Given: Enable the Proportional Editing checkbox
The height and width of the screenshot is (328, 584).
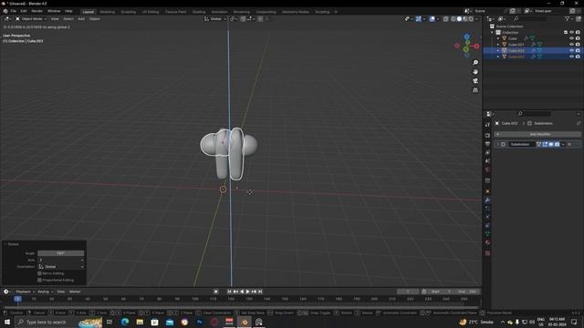Looking at the screenshot, I should click(39, 280).
